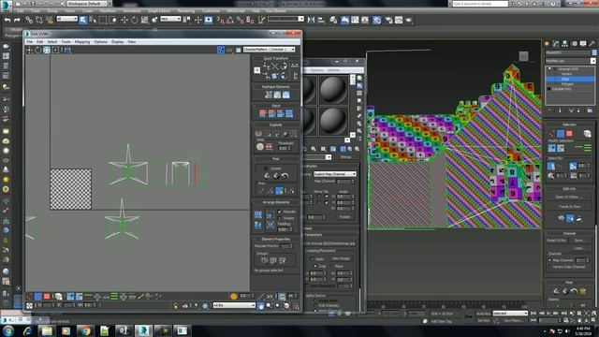Click the color swatch beside the UV dropdown
599x337 pixels.
point(239,50)
